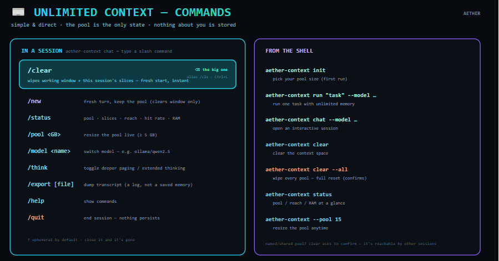Click 'run one task with unlimited memory' text
Viewport: 499px width, 261px height.
[x=314, y=104]
